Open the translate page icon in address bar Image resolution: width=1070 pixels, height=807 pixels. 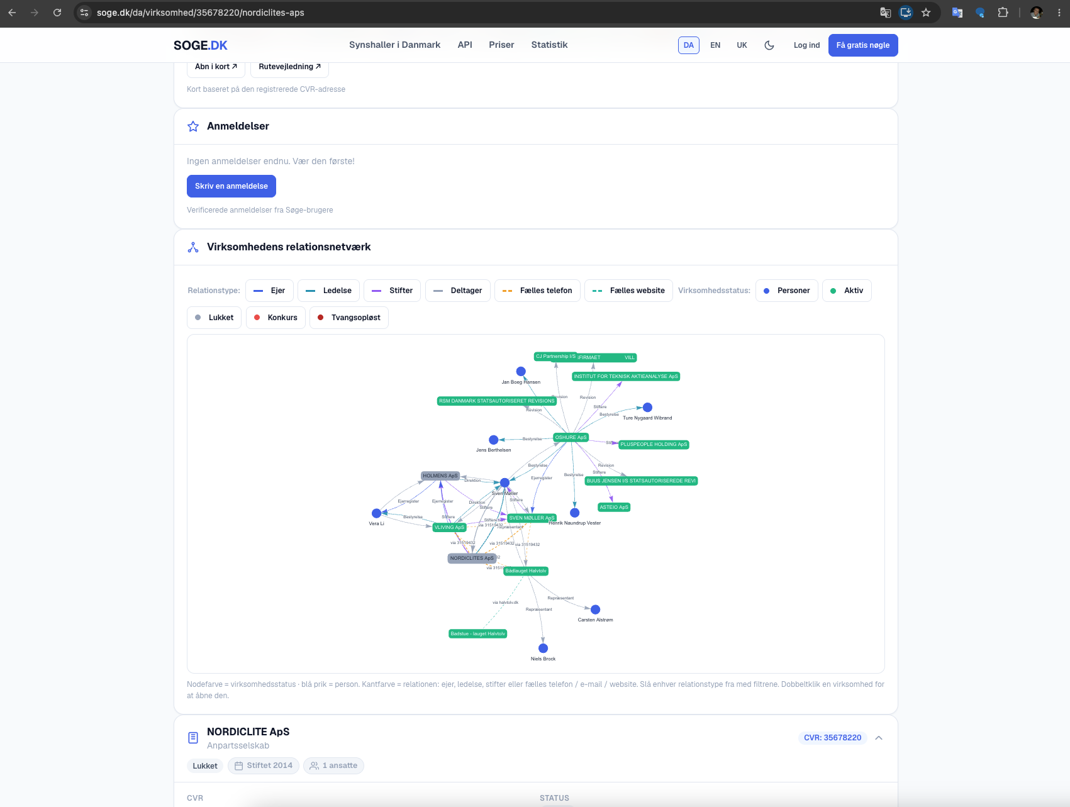point(885,13)
